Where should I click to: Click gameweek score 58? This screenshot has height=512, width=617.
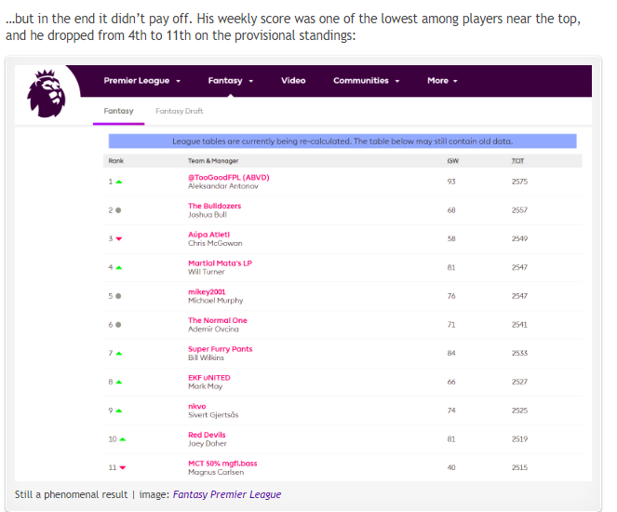click(x=451, y=239)
